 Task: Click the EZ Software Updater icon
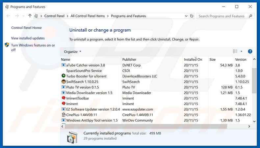click(x=64, y=109)
